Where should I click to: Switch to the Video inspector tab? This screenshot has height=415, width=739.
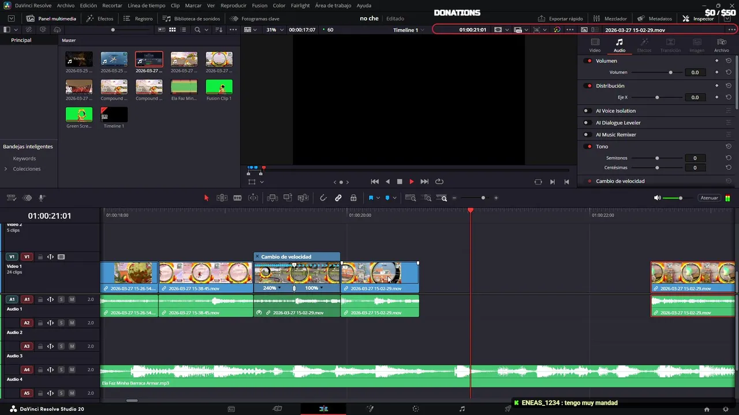pyautogui.click(x=595, y=46)
